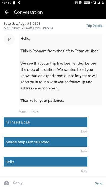Tap the Maruti Suzuki Swift Dzire trip line

(29, 28)
